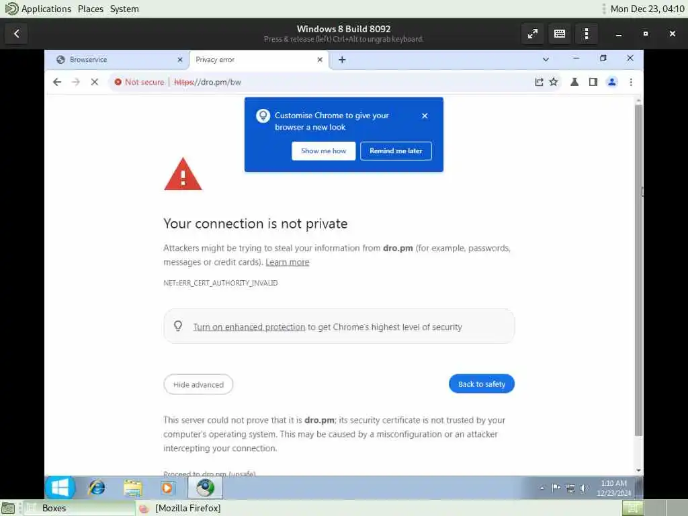Share this page icon in the address bar

click(539, 82)
